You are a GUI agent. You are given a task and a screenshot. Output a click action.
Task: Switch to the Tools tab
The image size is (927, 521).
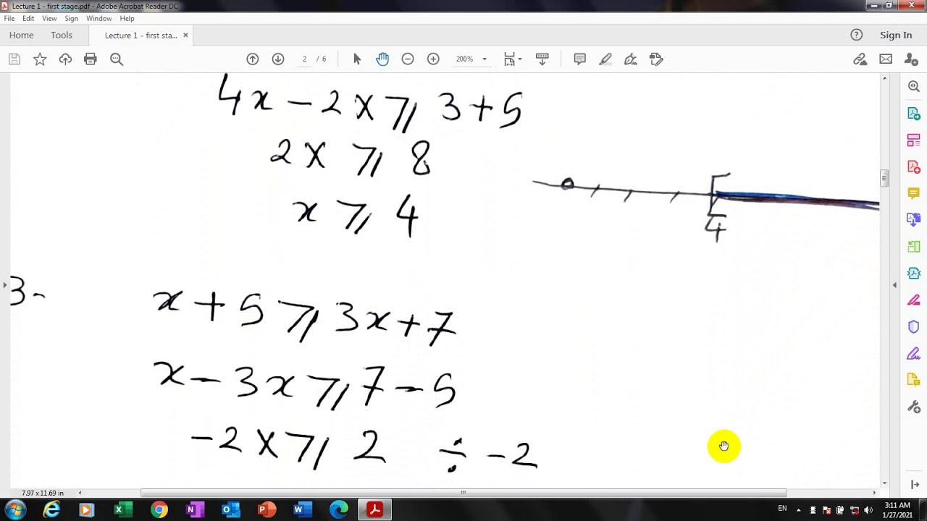coord(62,35)
